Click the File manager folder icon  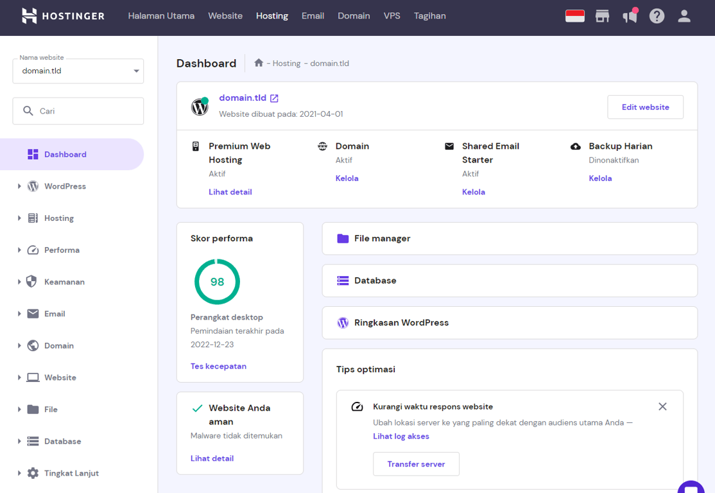343,239
